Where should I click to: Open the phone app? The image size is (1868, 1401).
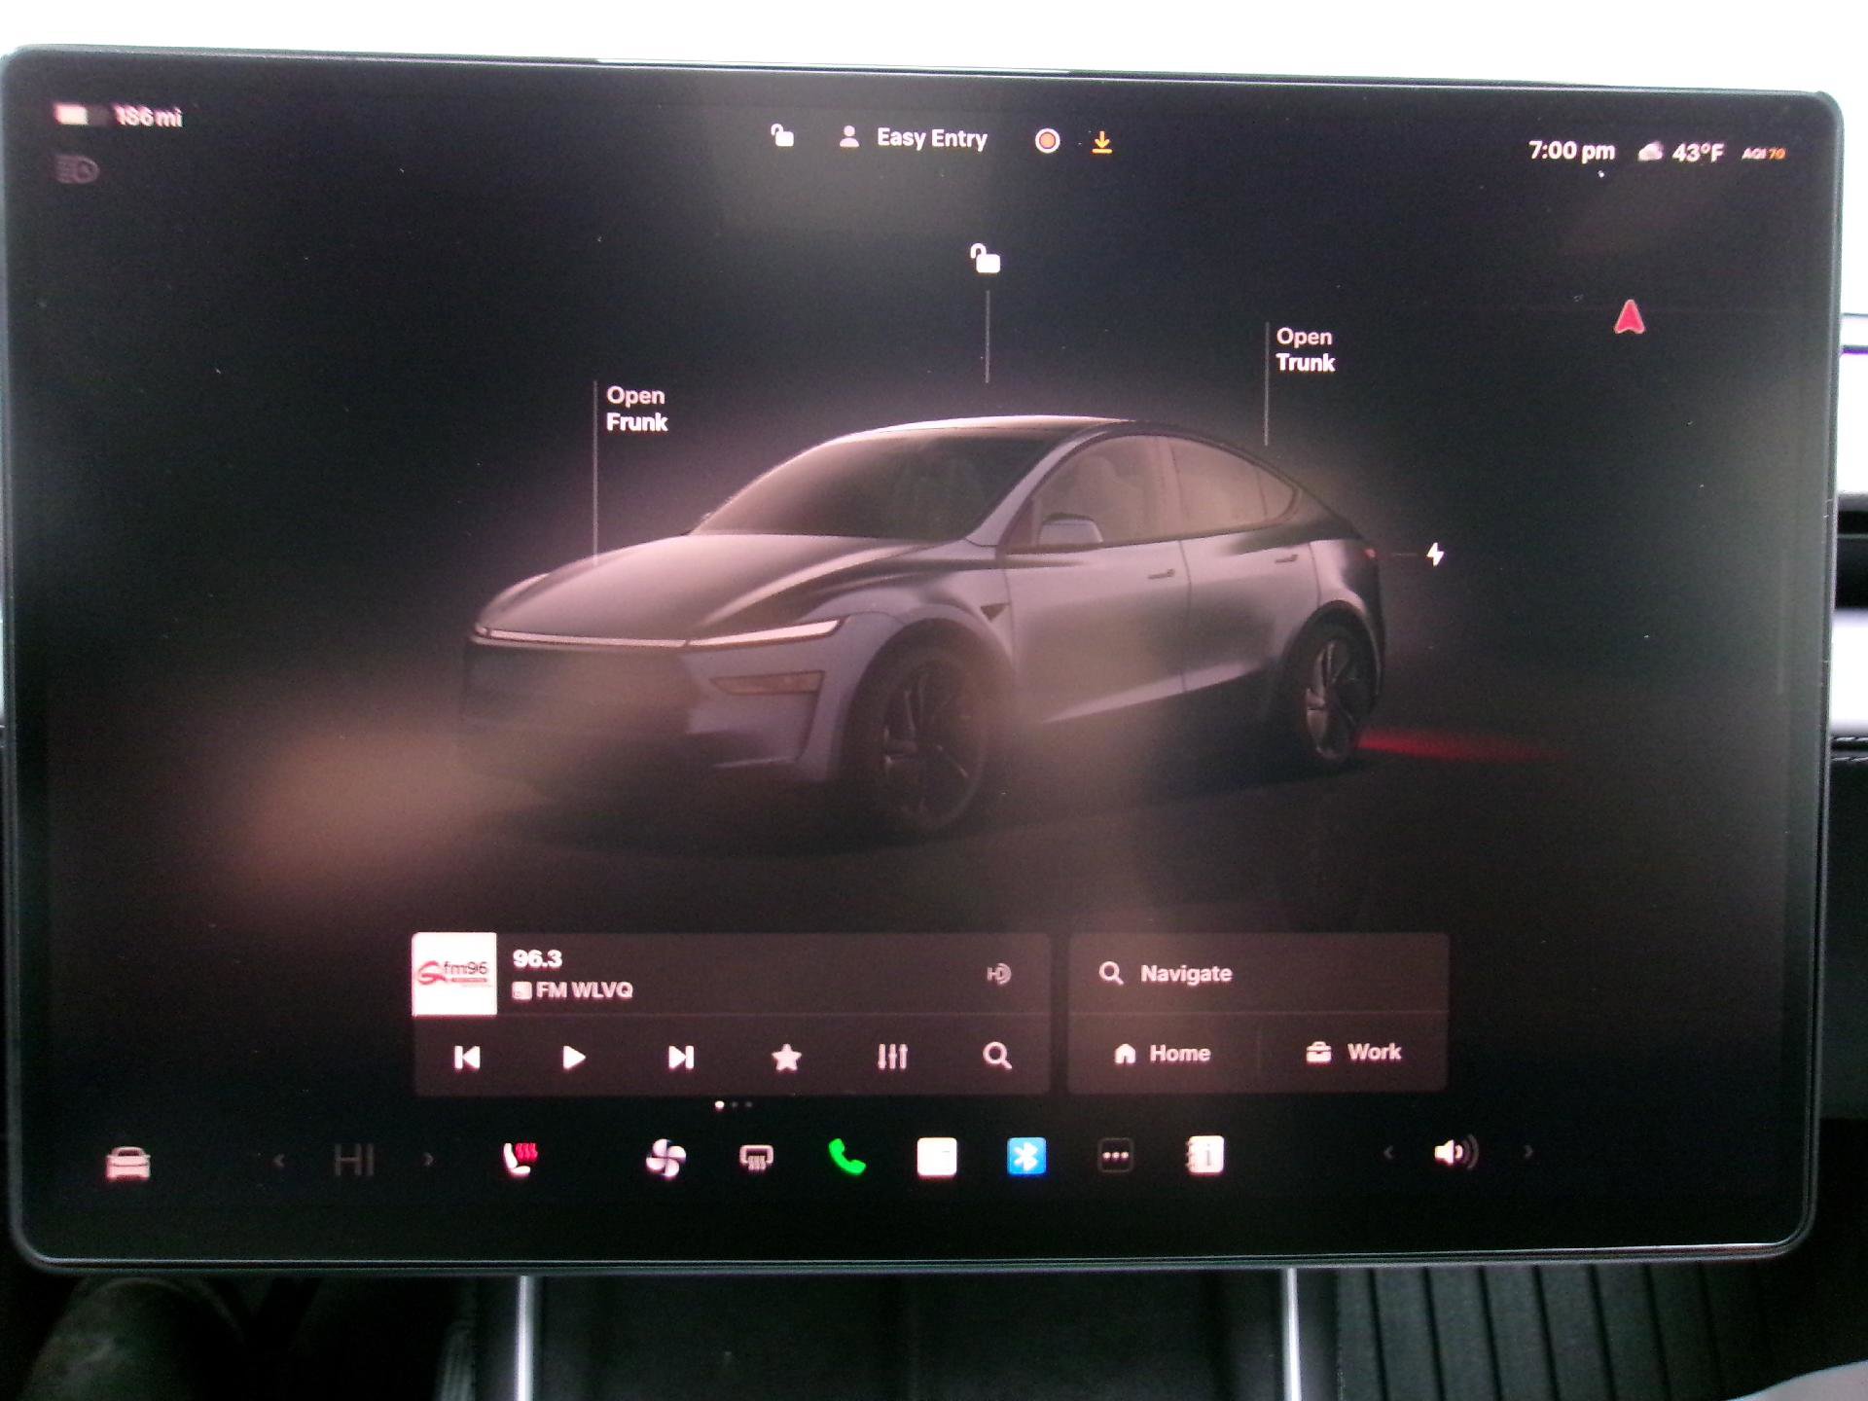[x=848, y=1158]
